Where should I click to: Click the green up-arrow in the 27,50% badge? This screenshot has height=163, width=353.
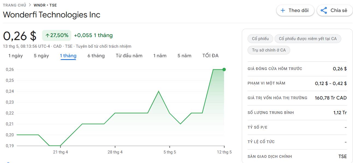click(x=47, y=35)
